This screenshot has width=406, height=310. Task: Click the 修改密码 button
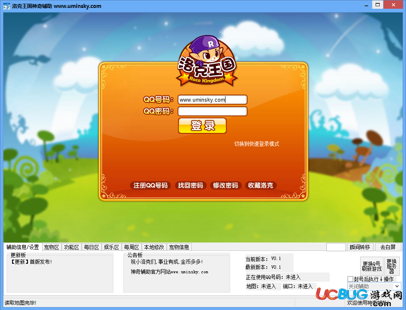226,185
